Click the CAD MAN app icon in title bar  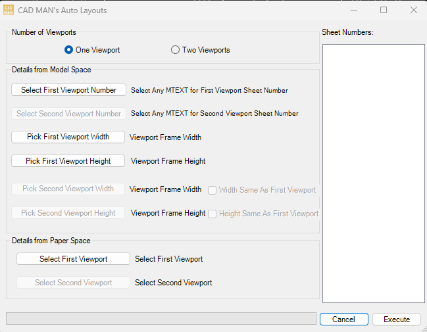pos(9,10)
